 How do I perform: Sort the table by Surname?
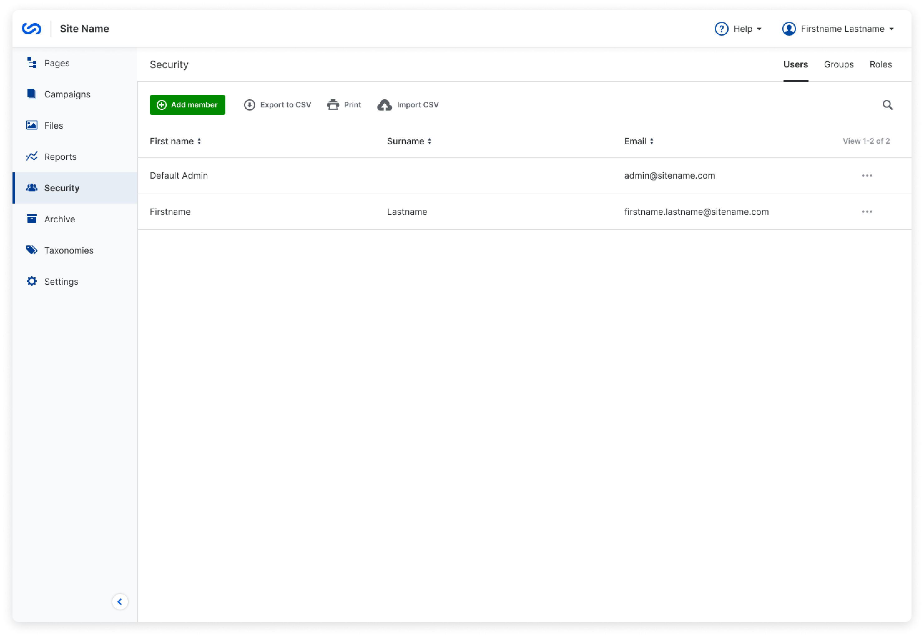tap(409, 141)
